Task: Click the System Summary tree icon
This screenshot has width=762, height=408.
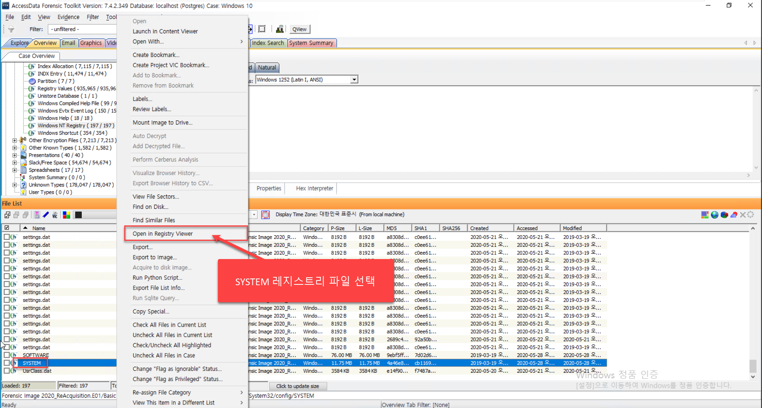Action: coord(23,177)
